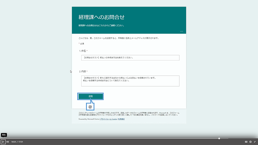Image resolution: width=258 pixels, height=145 pixels.
Task: Open the プライバシーと Cookie link
Action: tap(108, 119)
